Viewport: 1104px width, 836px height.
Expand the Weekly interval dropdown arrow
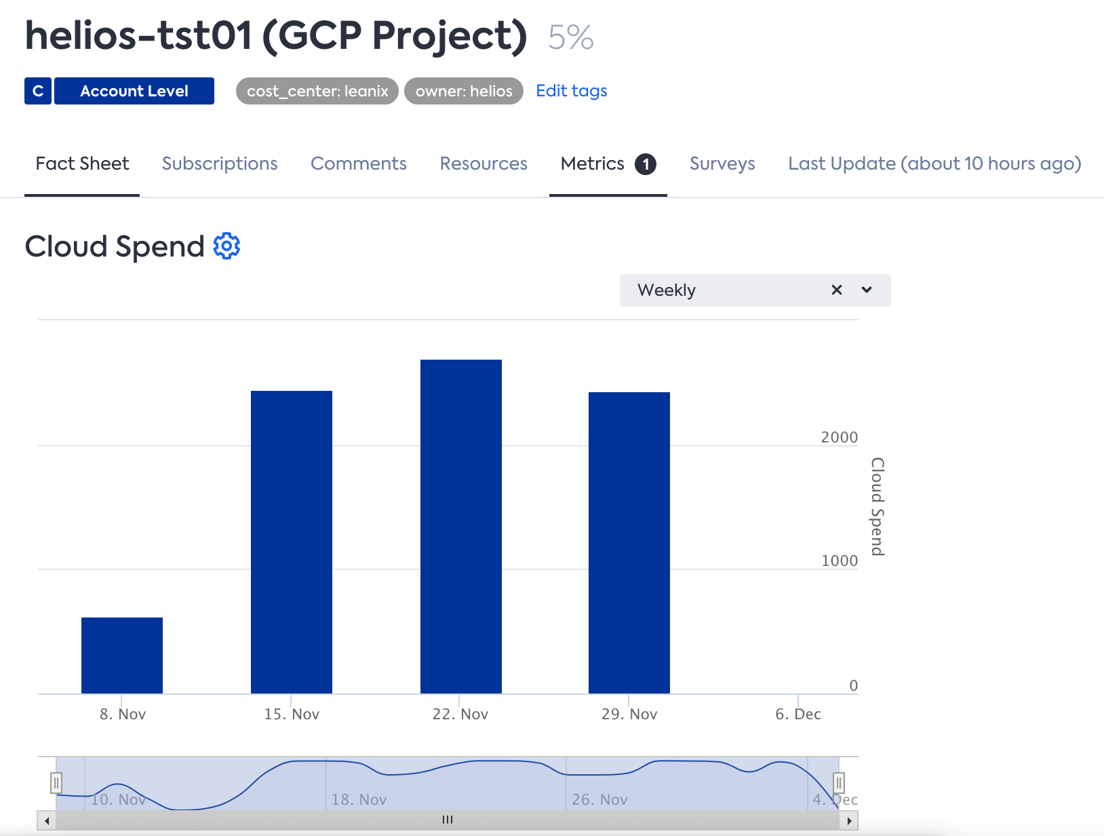(x=867, y=290)
